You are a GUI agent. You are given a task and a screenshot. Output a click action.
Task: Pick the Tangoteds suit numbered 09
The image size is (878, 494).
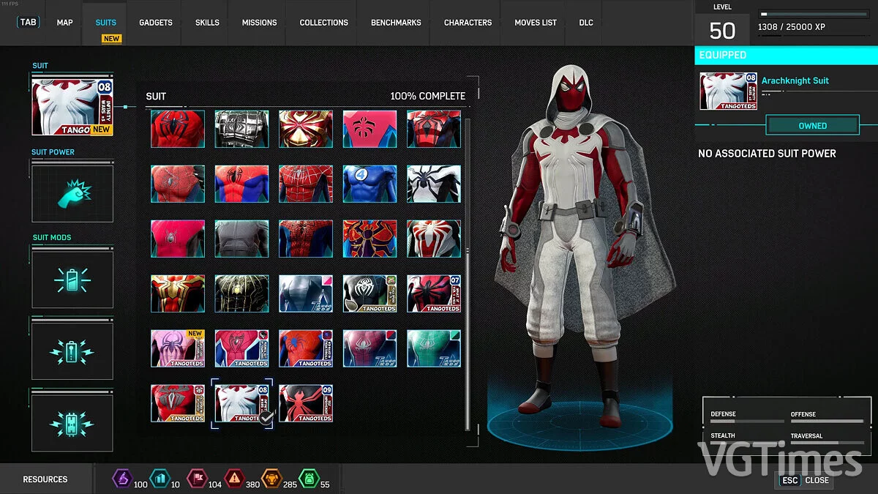point(306,403)
